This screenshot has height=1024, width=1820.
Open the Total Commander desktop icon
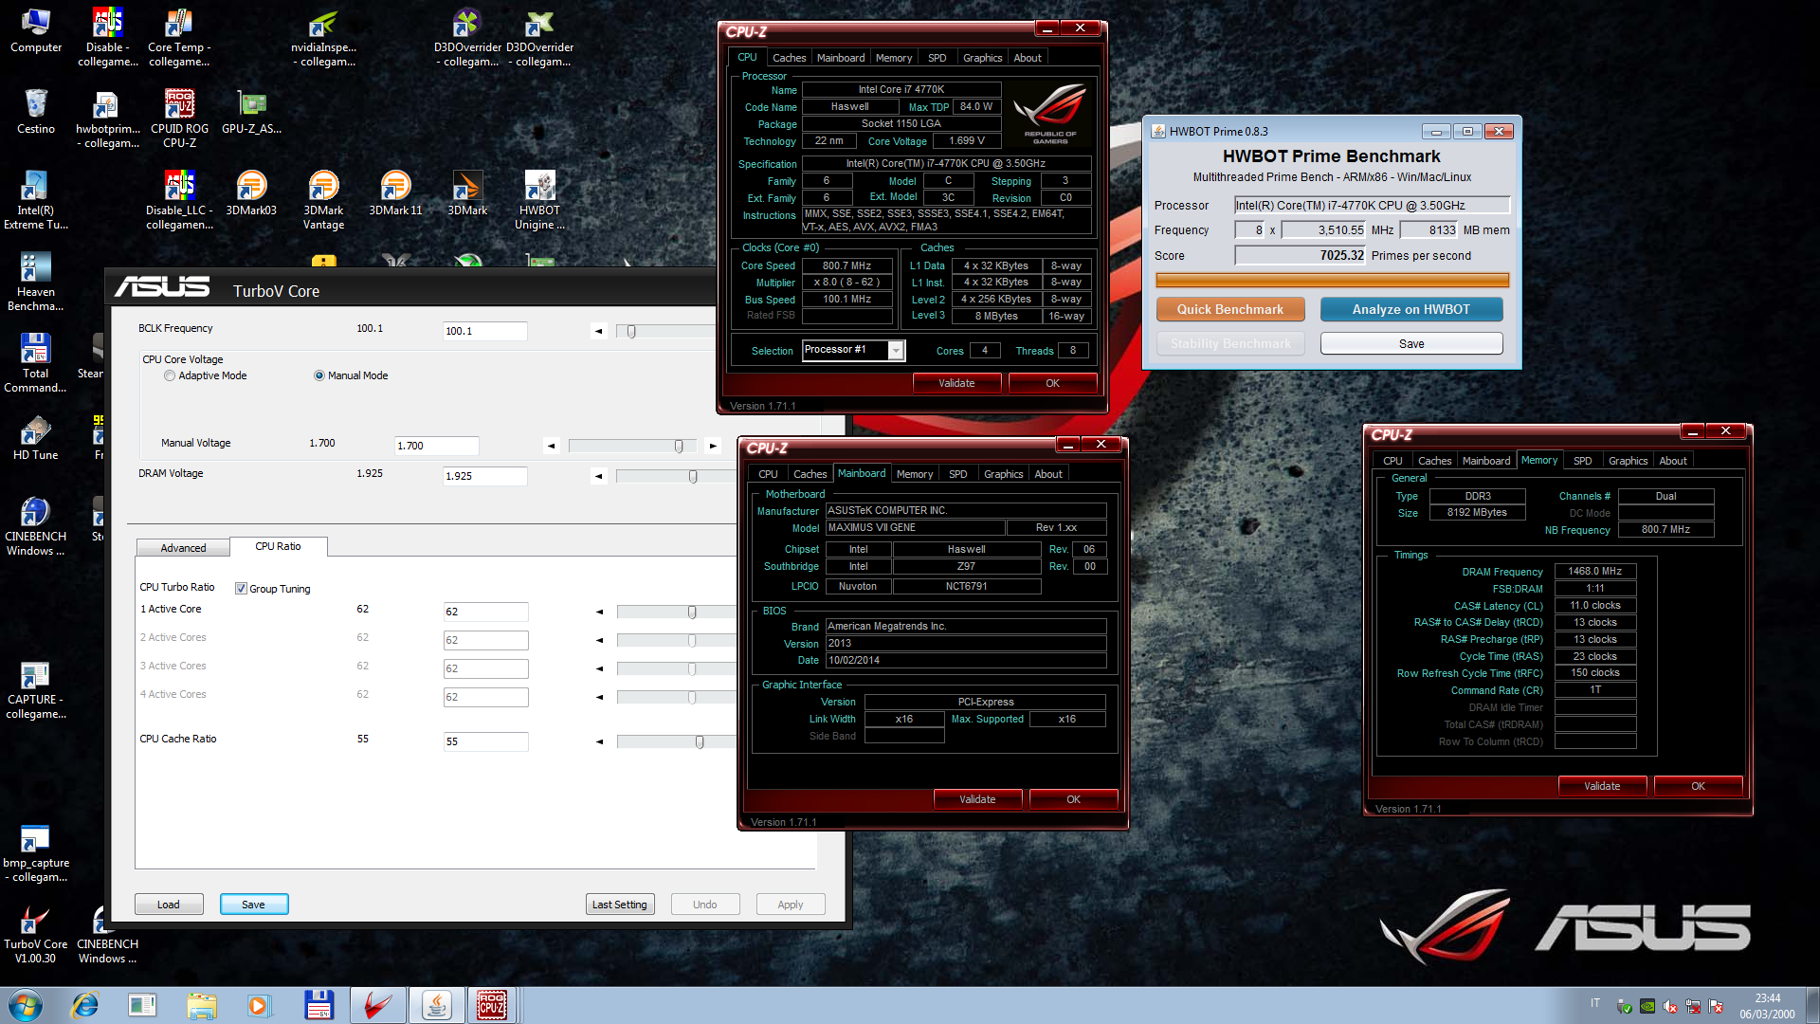click(36, 363)
